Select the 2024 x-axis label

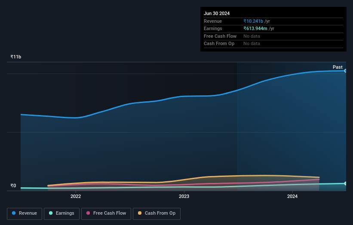tap(292, 196)
